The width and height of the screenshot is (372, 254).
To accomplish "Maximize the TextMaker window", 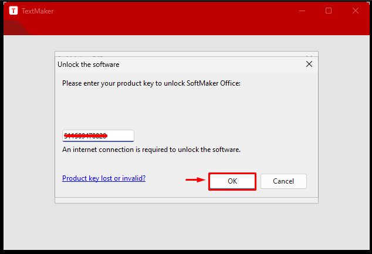I will [x=329, y=11].
